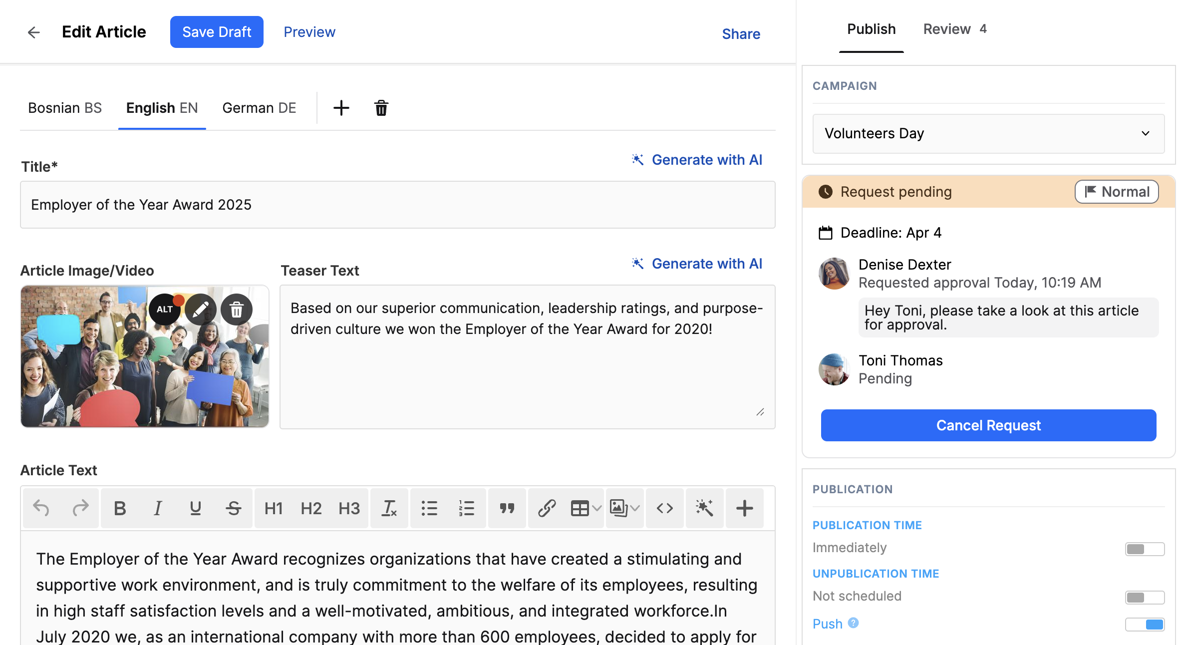Delete language using trash icon beside tabs
The height and width of the screenshot is (645, 1180).
pyautogui.click(x=381, y=108)
